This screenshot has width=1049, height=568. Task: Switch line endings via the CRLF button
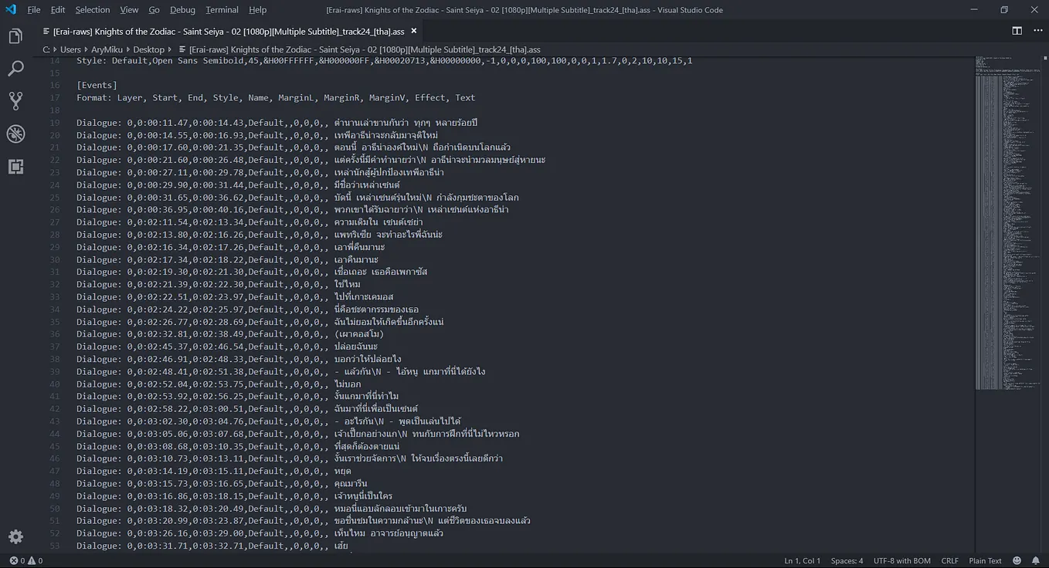[949, 560]
